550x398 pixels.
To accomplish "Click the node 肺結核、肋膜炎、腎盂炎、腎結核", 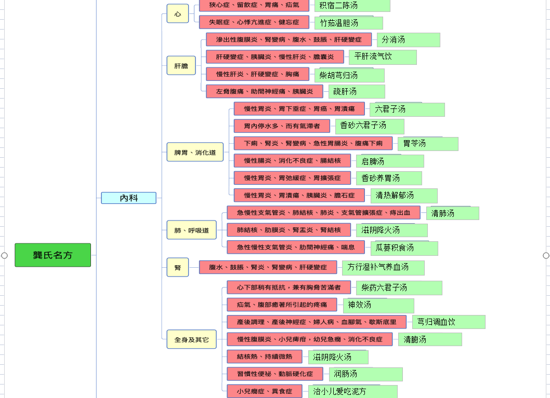I will (x=289, y=230).
